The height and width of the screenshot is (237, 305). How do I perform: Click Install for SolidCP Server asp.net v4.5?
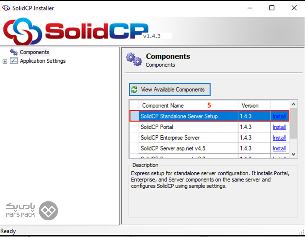279,149
